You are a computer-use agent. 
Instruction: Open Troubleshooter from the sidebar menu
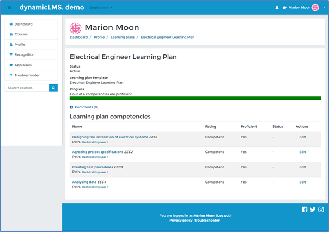31,75
